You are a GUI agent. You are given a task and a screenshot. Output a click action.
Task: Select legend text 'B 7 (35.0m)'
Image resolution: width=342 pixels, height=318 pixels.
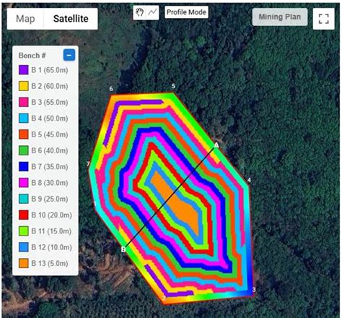pyautogui.click(x=50, y=167)
